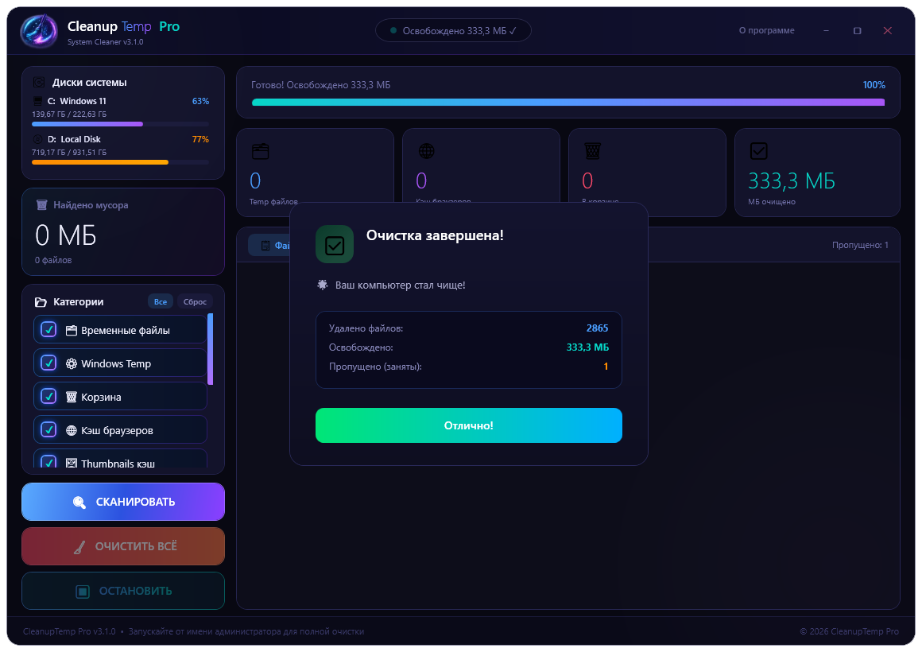Minimize the Cleanup Temp Pro window
922x652 pixels.
(x=826, y=30)
